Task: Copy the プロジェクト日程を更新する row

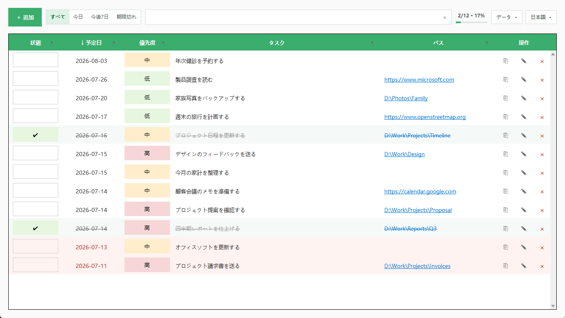Action: [505, 135]
